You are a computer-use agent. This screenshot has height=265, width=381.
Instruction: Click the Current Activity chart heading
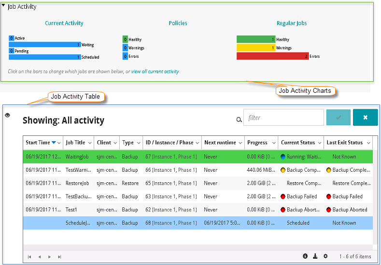point(64,23)
